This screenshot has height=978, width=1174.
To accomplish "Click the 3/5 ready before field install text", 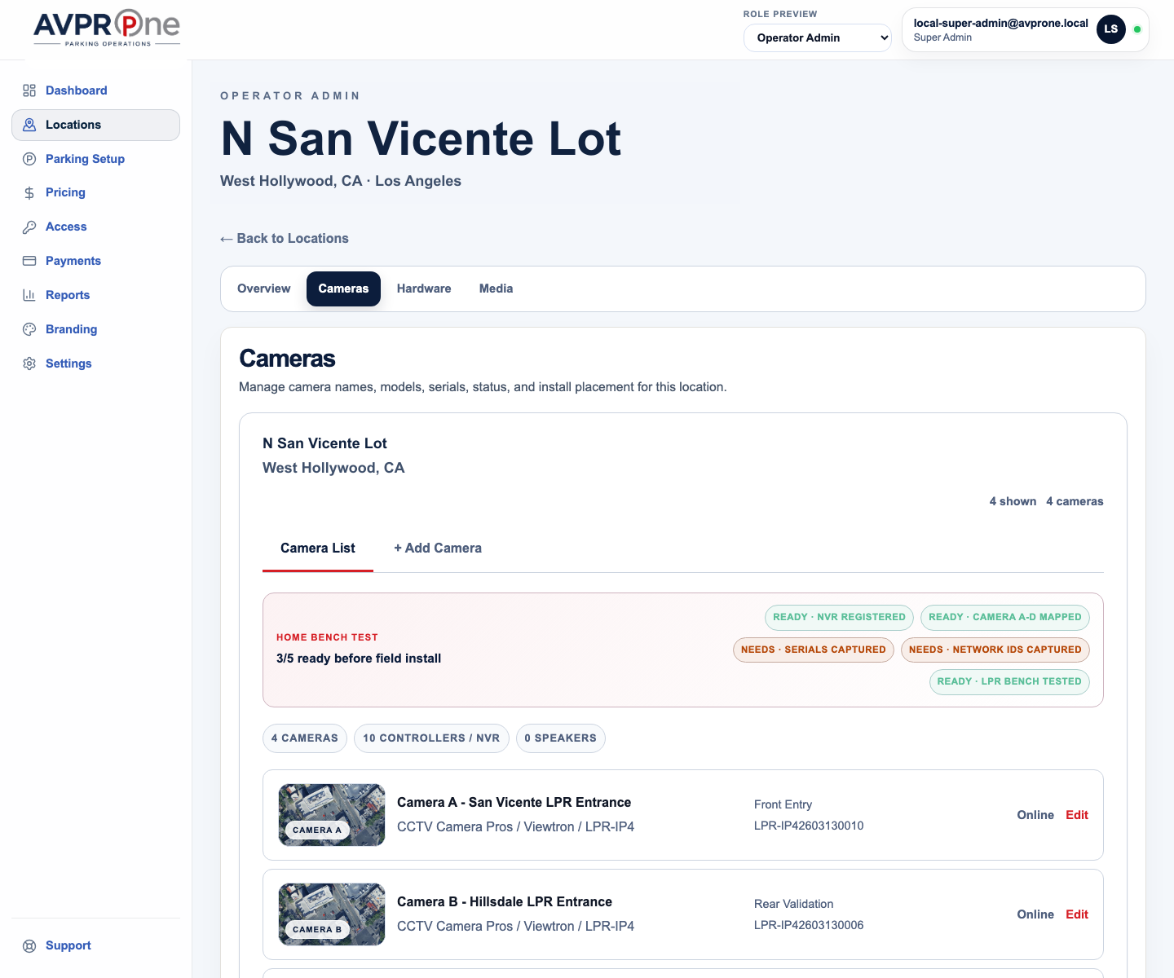I will coord(359,659).
